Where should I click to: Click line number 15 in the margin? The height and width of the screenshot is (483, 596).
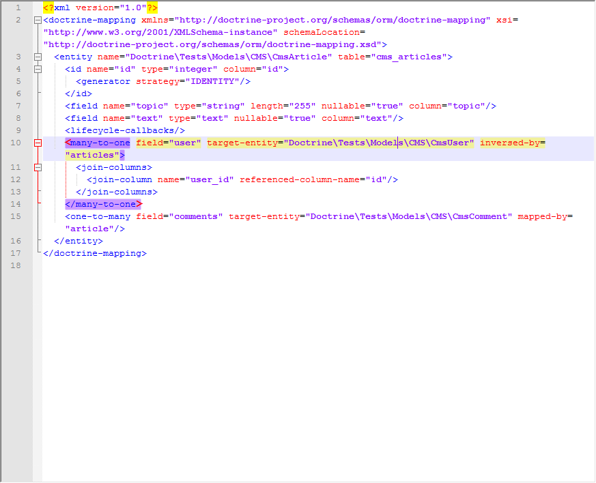(x=16, y=216)
